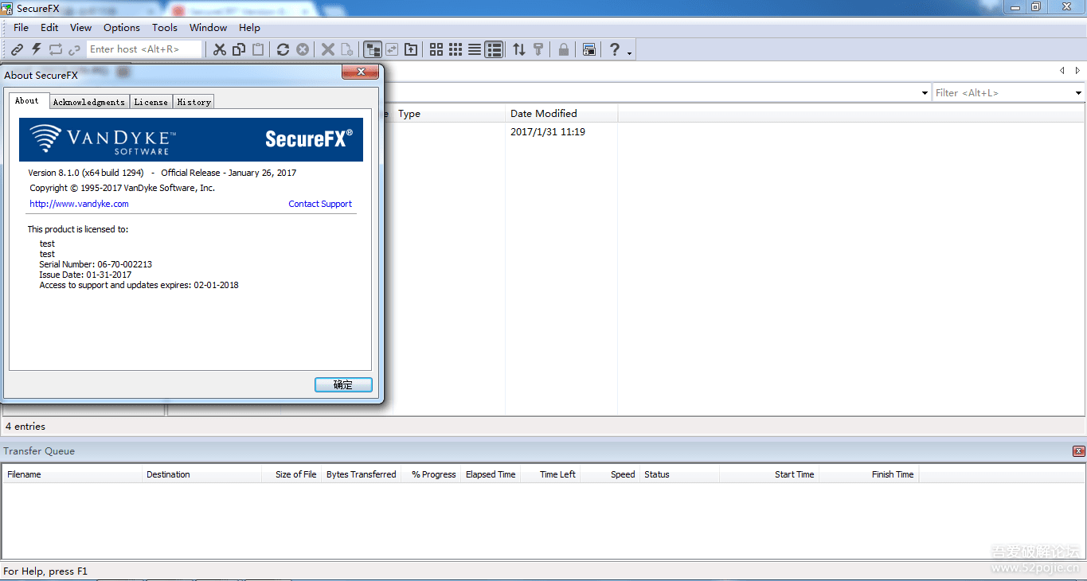This screenshot has height=581, width=1087.
Task: Click the file Properties page icon
Action: pyautogui.click(x=346, y=49)
